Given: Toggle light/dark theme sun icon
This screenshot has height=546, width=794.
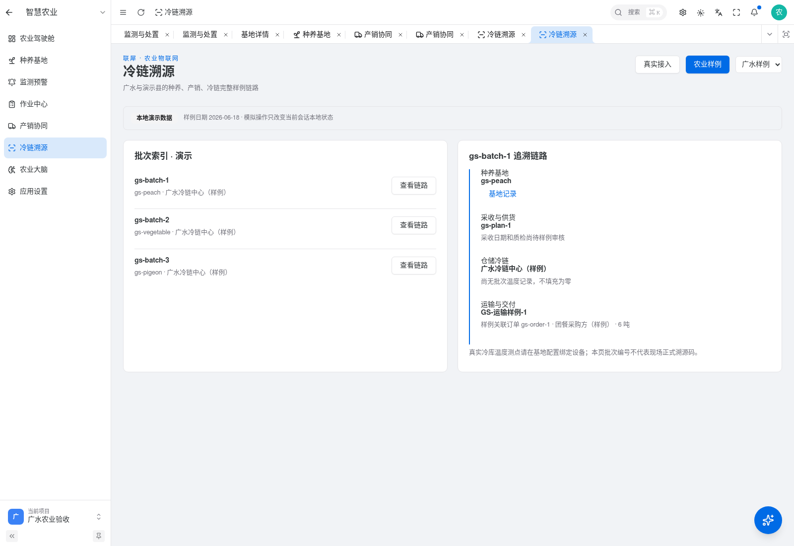Looking at the screenshot, I should coord(701,12).
